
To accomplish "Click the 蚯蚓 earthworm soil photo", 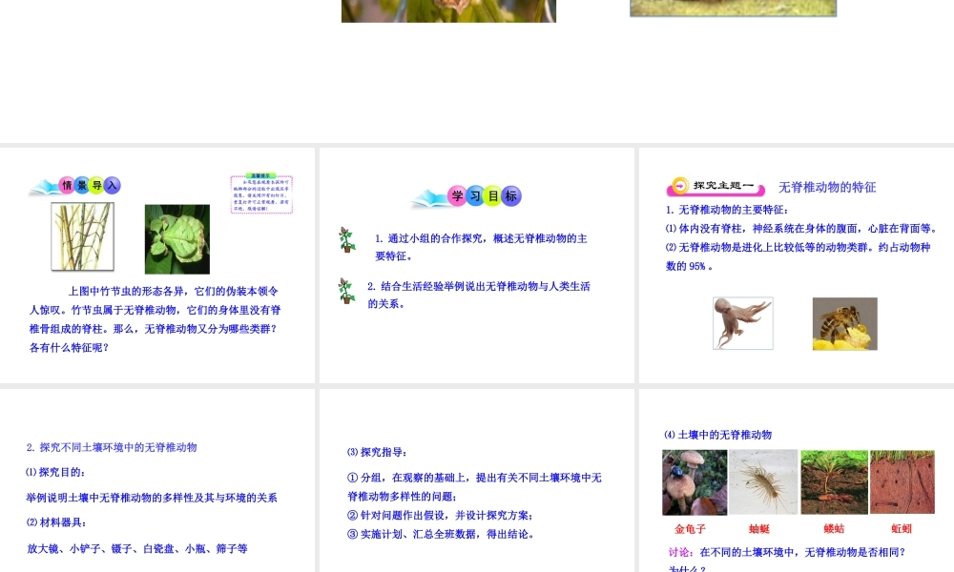I will click(x=902, y=482).
